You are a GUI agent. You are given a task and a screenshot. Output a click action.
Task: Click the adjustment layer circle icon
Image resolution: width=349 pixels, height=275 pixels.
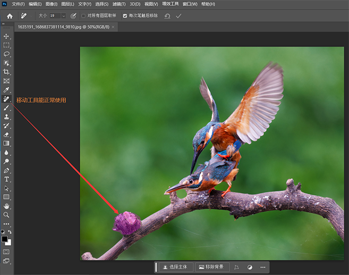click(x=250, y=267)
